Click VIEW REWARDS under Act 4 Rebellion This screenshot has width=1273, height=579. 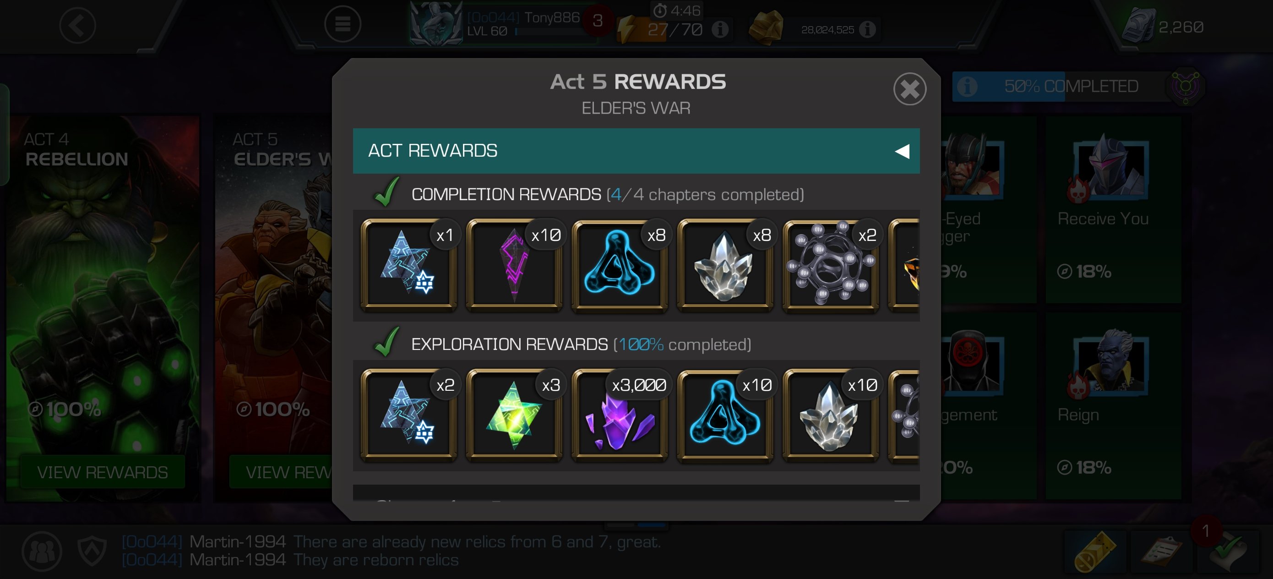(x=102, y=472)
